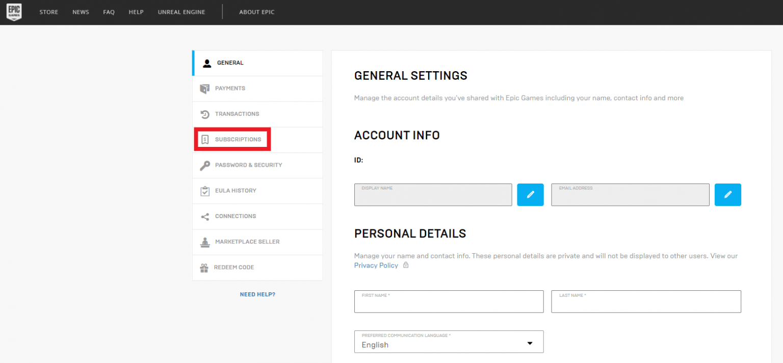This screenshot has height=363, width=783.
Task: Open the Help menu item
Action: click(136, 12)
